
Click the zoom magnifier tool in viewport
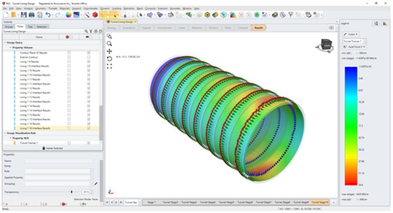pyautogui.click(x=109, y=43)
